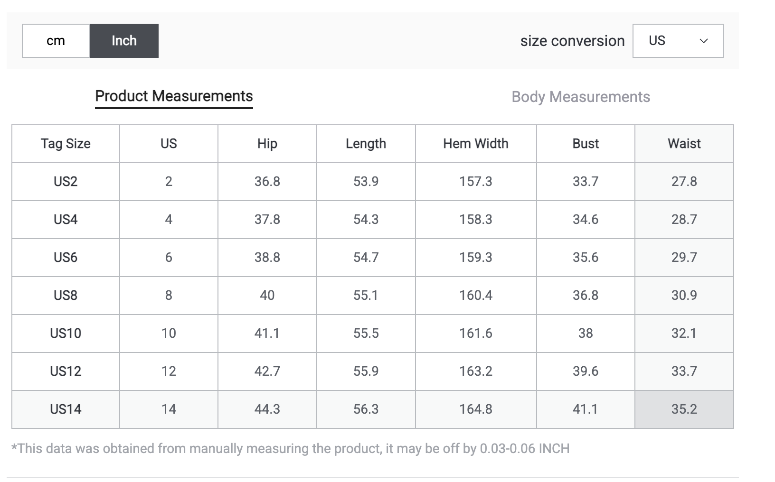The width and height of the screenshot is (775, 482).
Task: Click the US12 tag size cell
Action: coord(66,371)
